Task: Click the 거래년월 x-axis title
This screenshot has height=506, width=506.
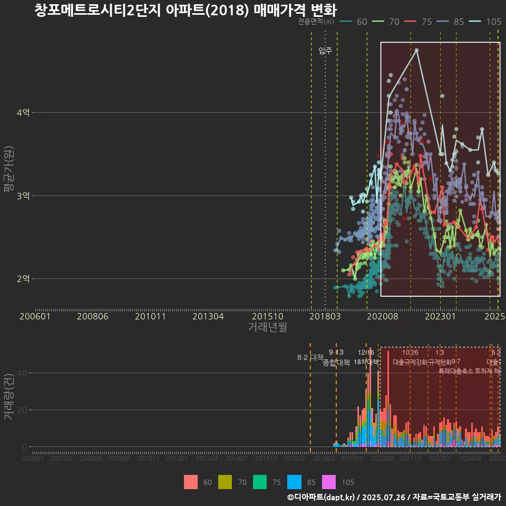Action: click(x=268, y=327)
